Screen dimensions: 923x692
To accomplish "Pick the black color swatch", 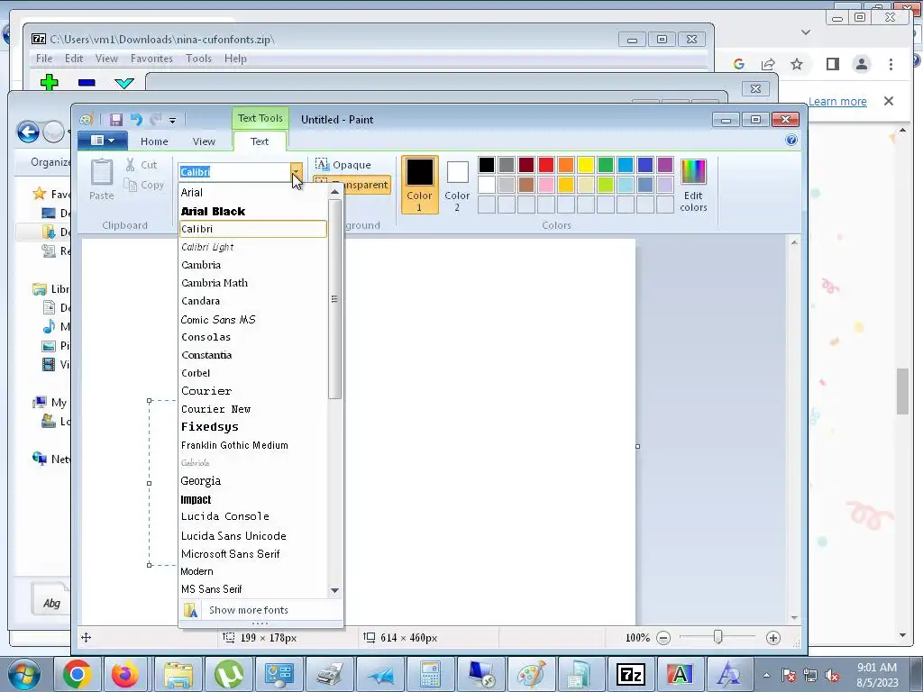I will (x=486, y=165).
